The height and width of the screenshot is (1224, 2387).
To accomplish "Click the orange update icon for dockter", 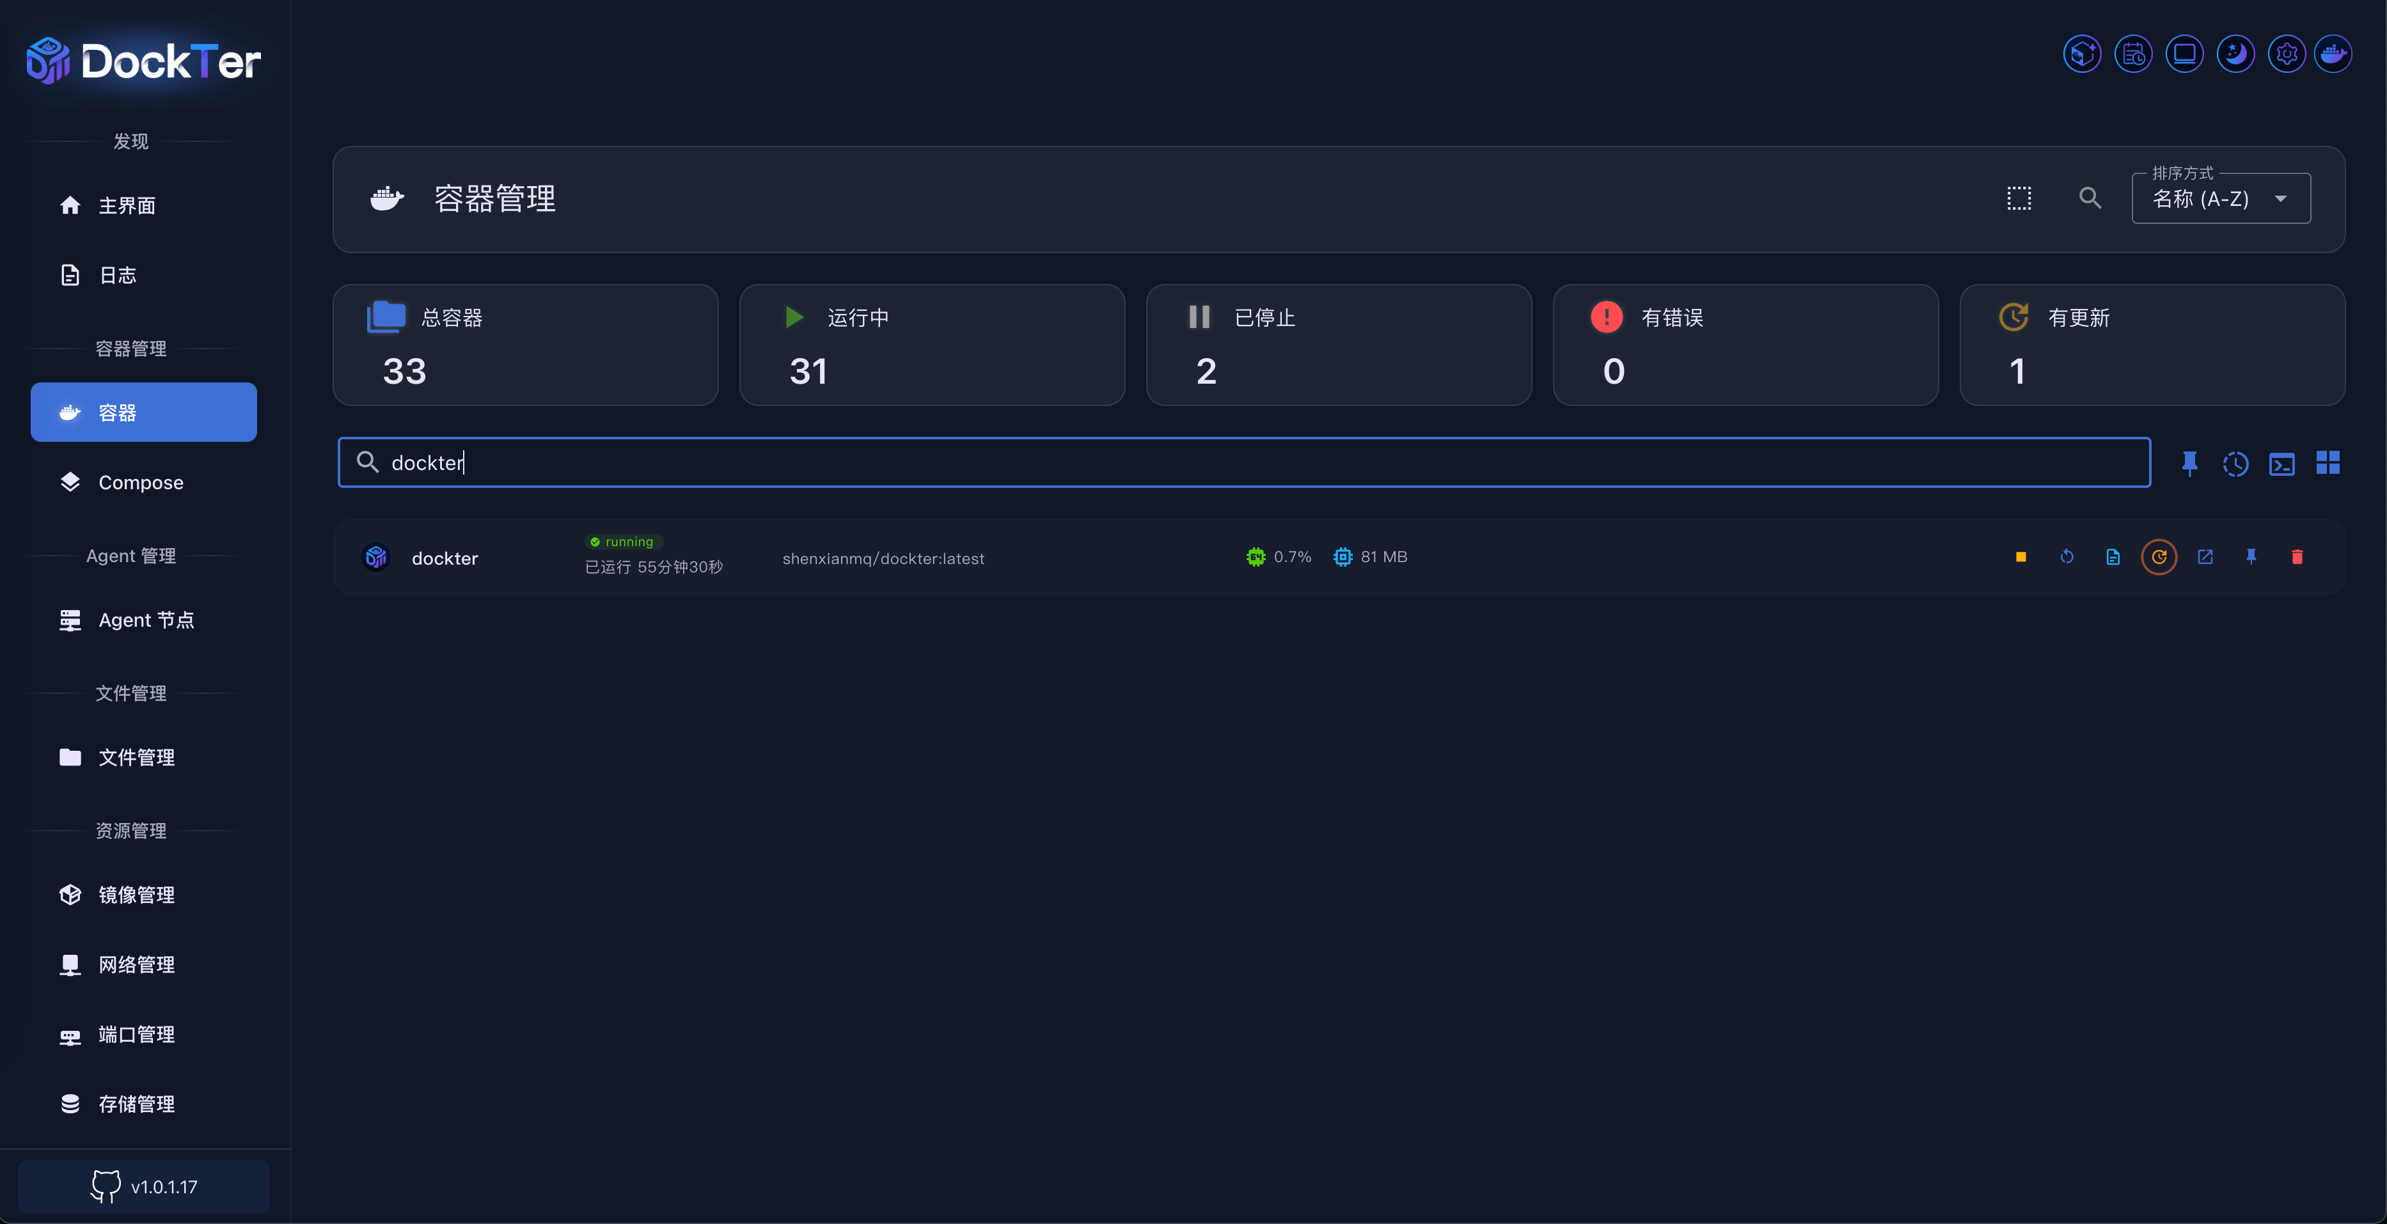I will point(2159,557).
